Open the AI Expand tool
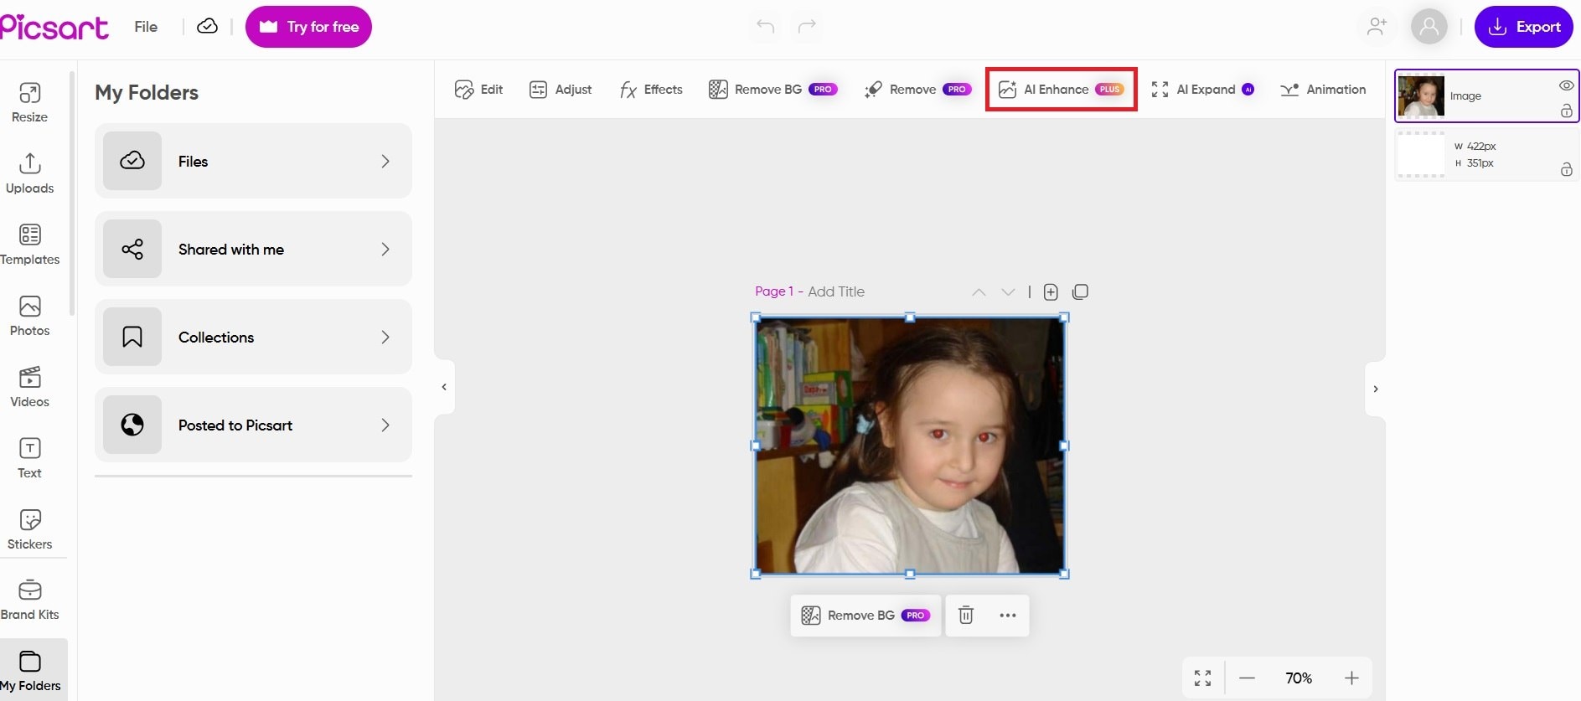 (x=1202, y=90)
